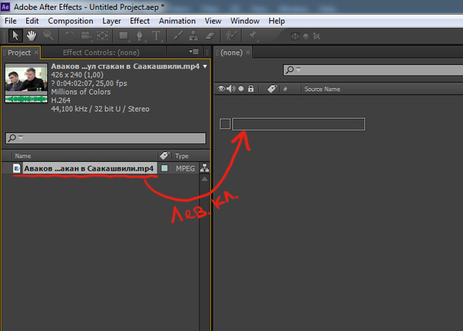Select Аваков ...акан в Саакашвили.mp4 item
Image resolution: width=463 pixels, height=331 pixels.
click(89, 169)
